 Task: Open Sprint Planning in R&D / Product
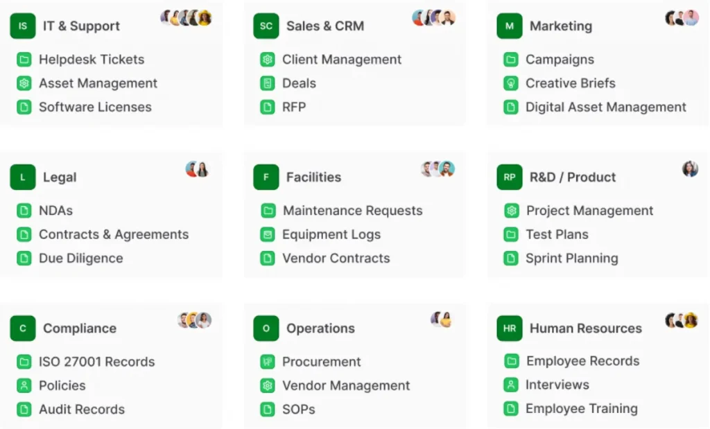tap(571, 258)
